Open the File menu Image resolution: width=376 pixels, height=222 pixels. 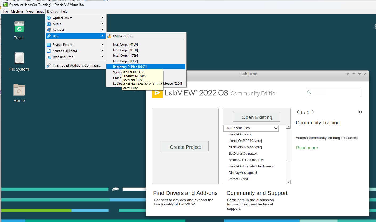coord(5,11)
